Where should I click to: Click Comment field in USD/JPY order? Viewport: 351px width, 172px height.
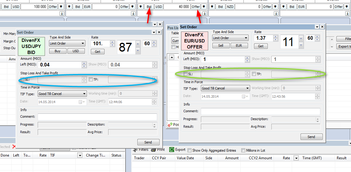97,117
